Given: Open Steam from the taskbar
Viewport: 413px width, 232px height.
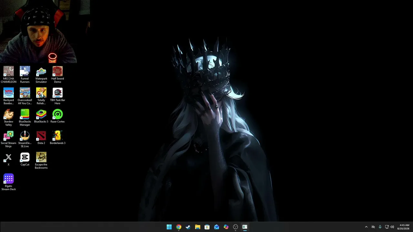Looking at the screenshot, I should pos(188,227).
